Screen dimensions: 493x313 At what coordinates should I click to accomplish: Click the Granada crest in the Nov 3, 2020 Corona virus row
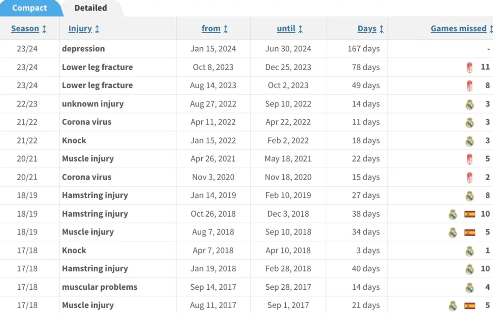(469, 177)
